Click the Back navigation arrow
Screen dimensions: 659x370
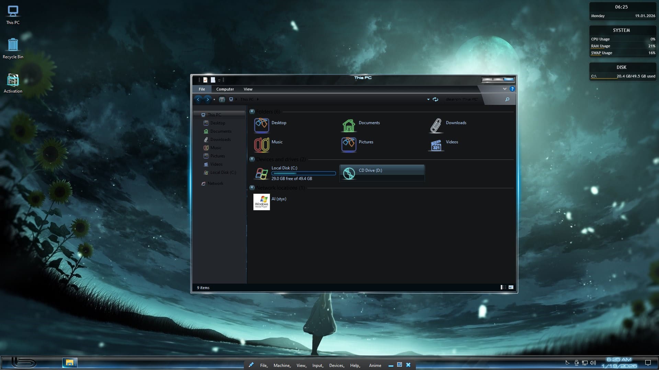198,99
